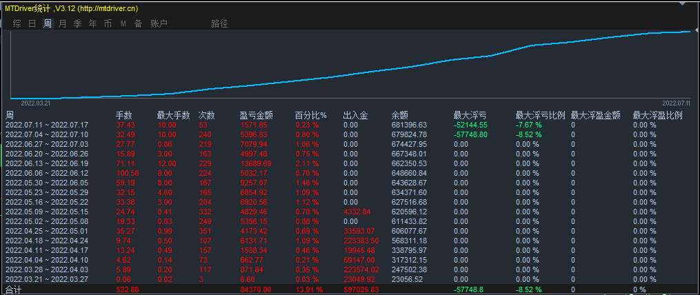
Task: Click the 路径 path button
Action: coord(219,23)
